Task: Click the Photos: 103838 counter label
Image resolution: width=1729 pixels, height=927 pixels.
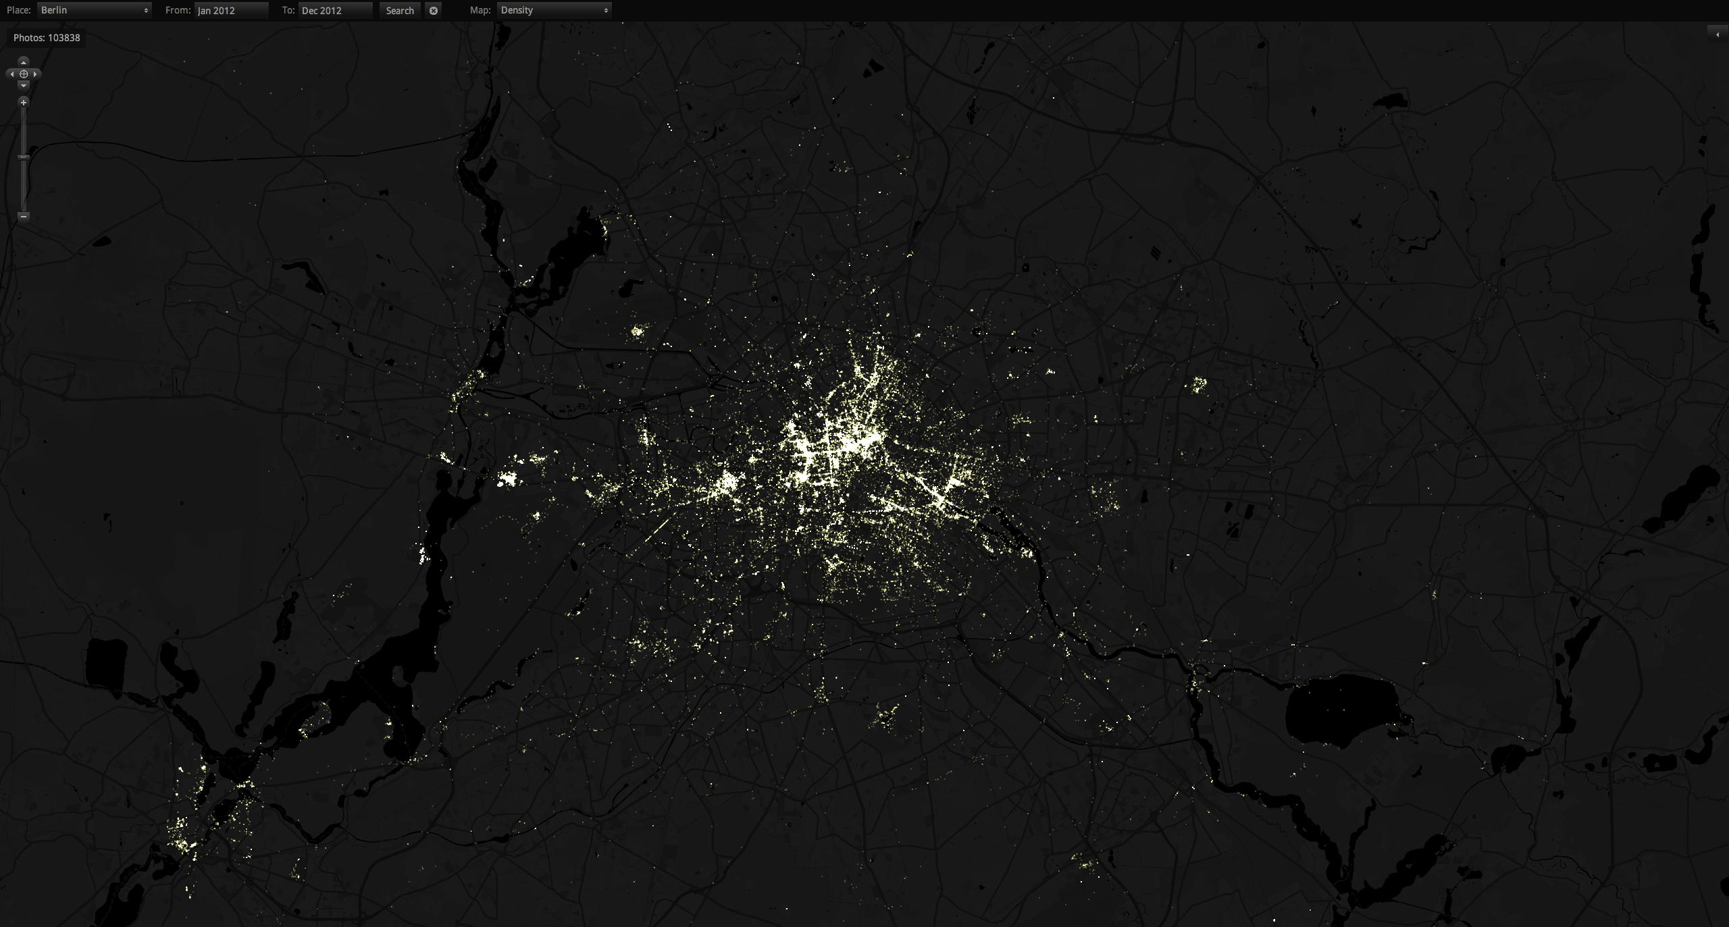Action: [47, 38]
